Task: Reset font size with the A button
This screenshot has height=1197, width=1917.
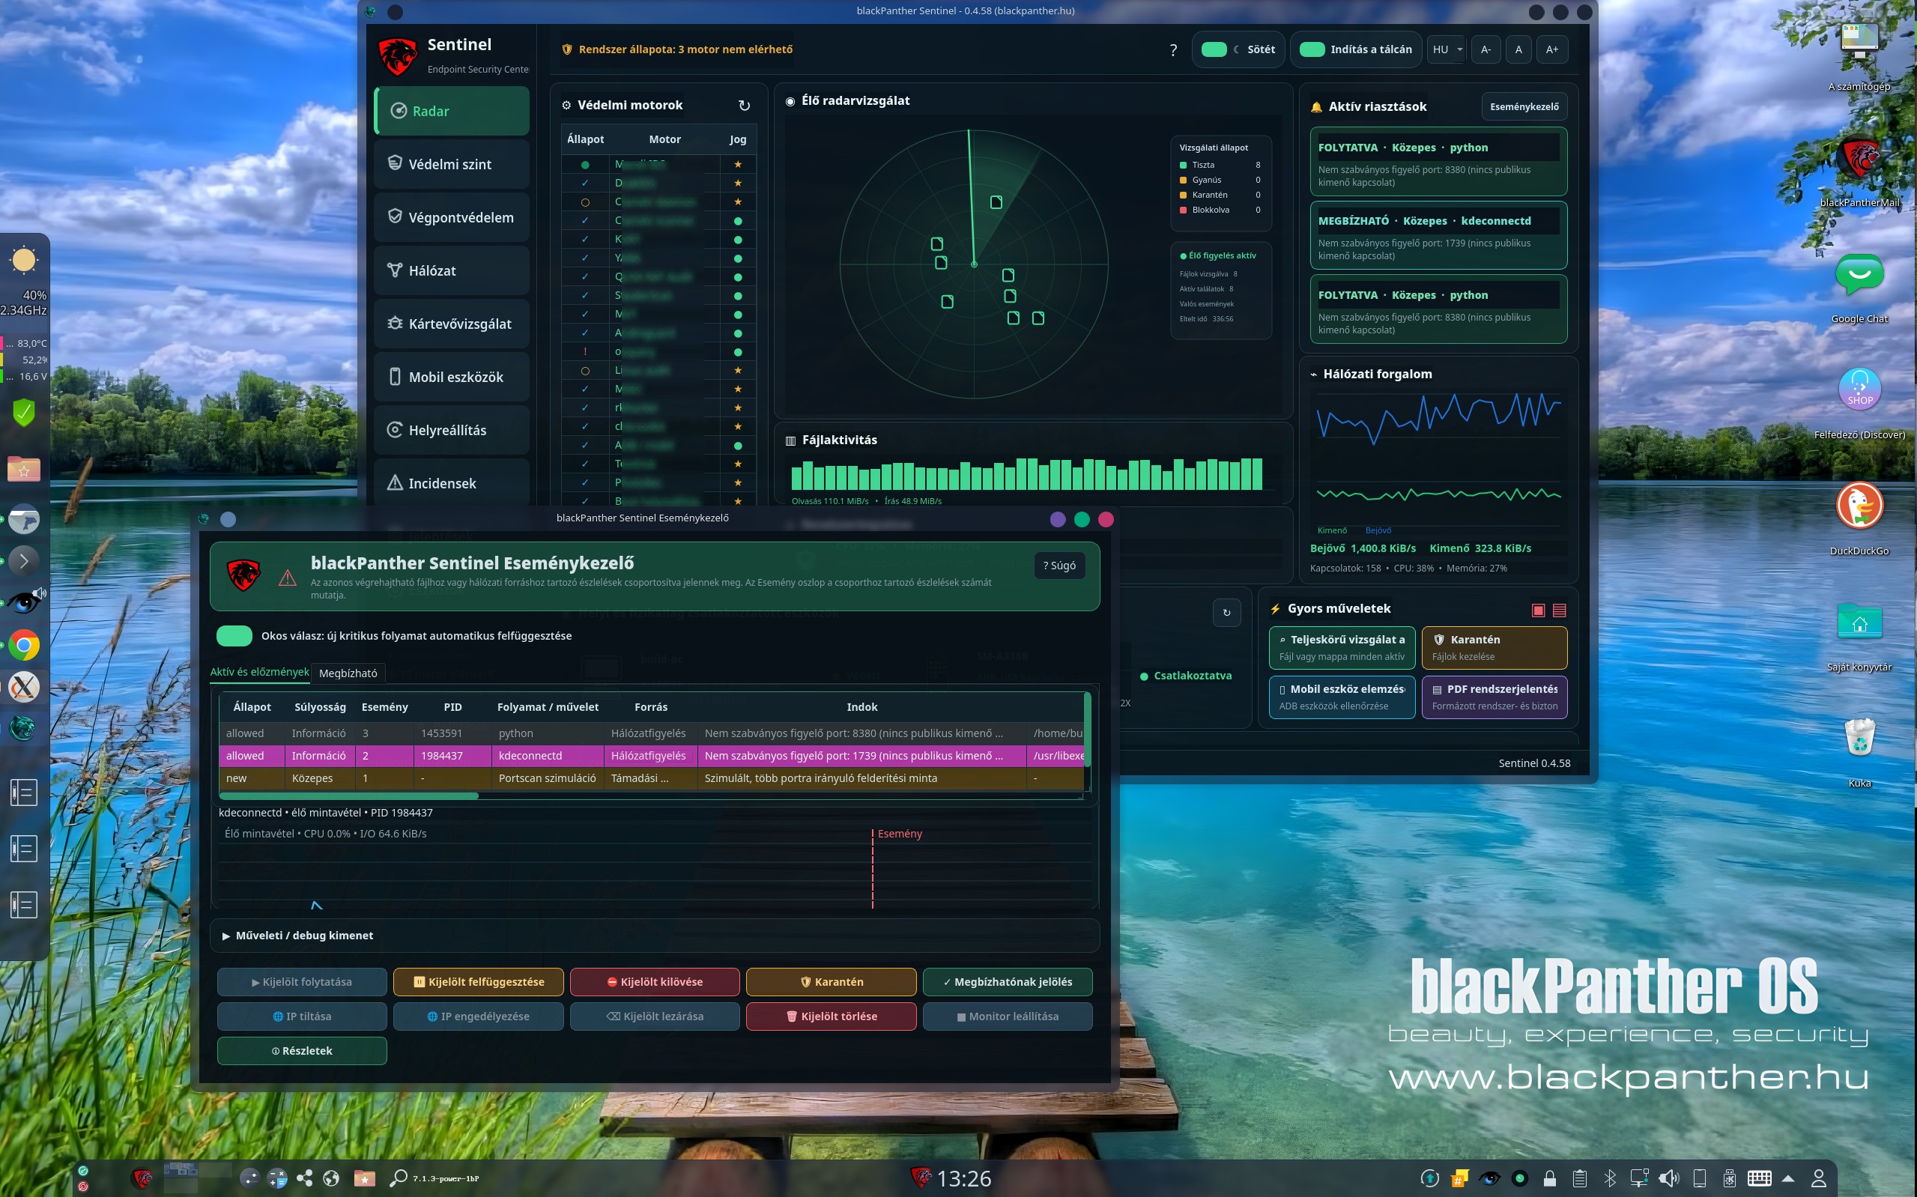Action: pos(1518,49)
